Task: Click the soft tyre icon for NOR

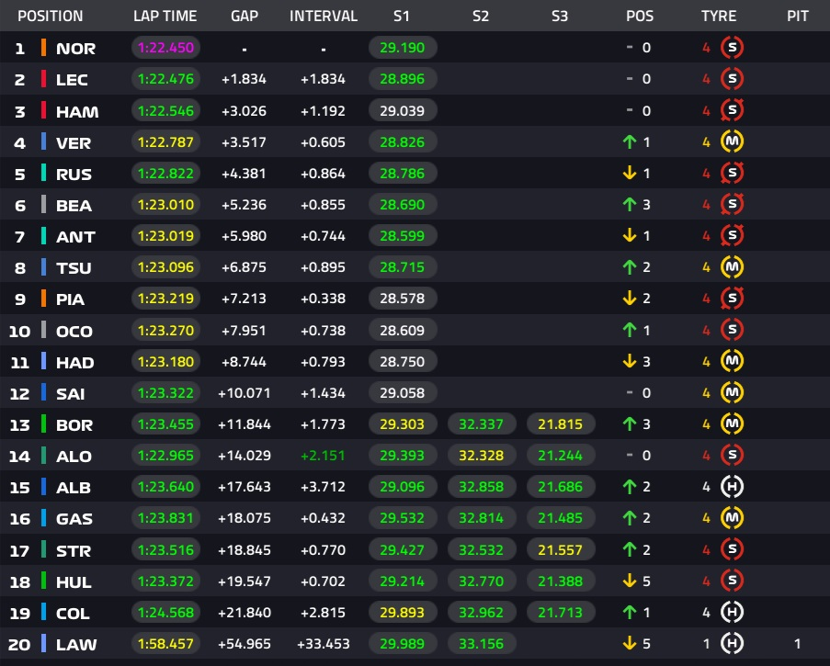Action: [x=732, y=48]
